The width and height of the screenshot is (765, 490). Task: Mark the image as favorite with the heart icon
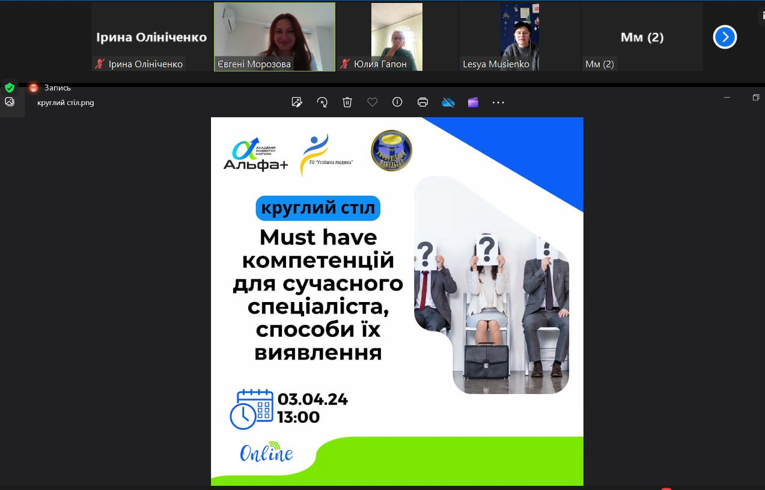tap(373, 102)
